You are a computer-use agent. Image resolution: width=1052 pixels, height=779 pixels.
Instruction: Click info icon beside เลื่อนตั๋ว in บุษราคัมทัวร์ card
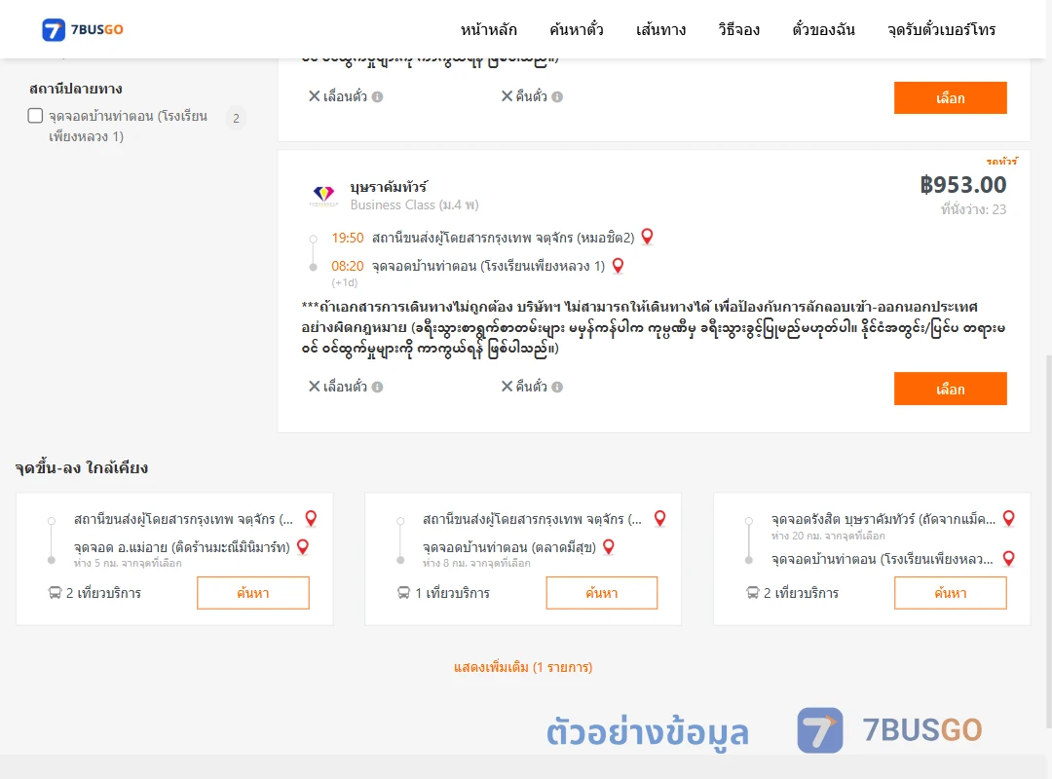click(x=378, y=387)
